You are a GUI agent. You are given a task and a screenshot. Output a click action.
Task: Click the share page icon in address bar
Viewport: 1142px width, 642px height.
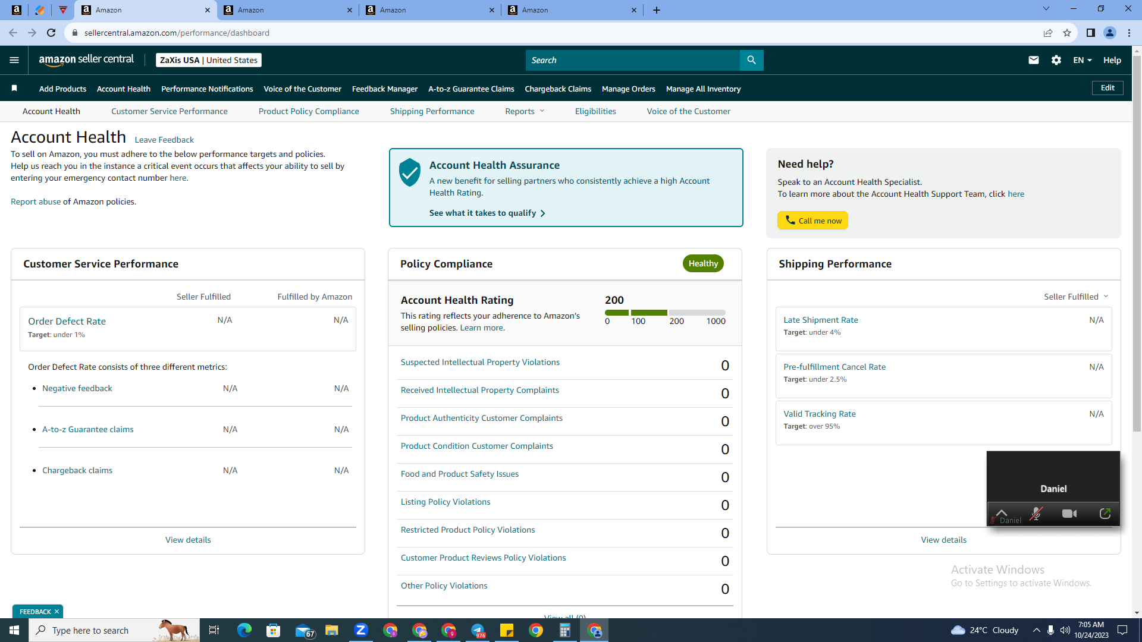pyautogui.click(x=1048, y=33)
